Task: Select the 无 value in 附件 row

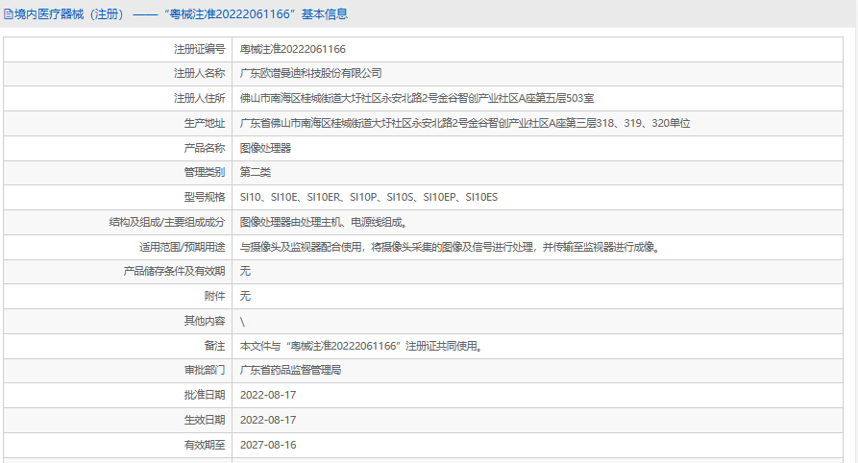Action: (x=245, y=296)
